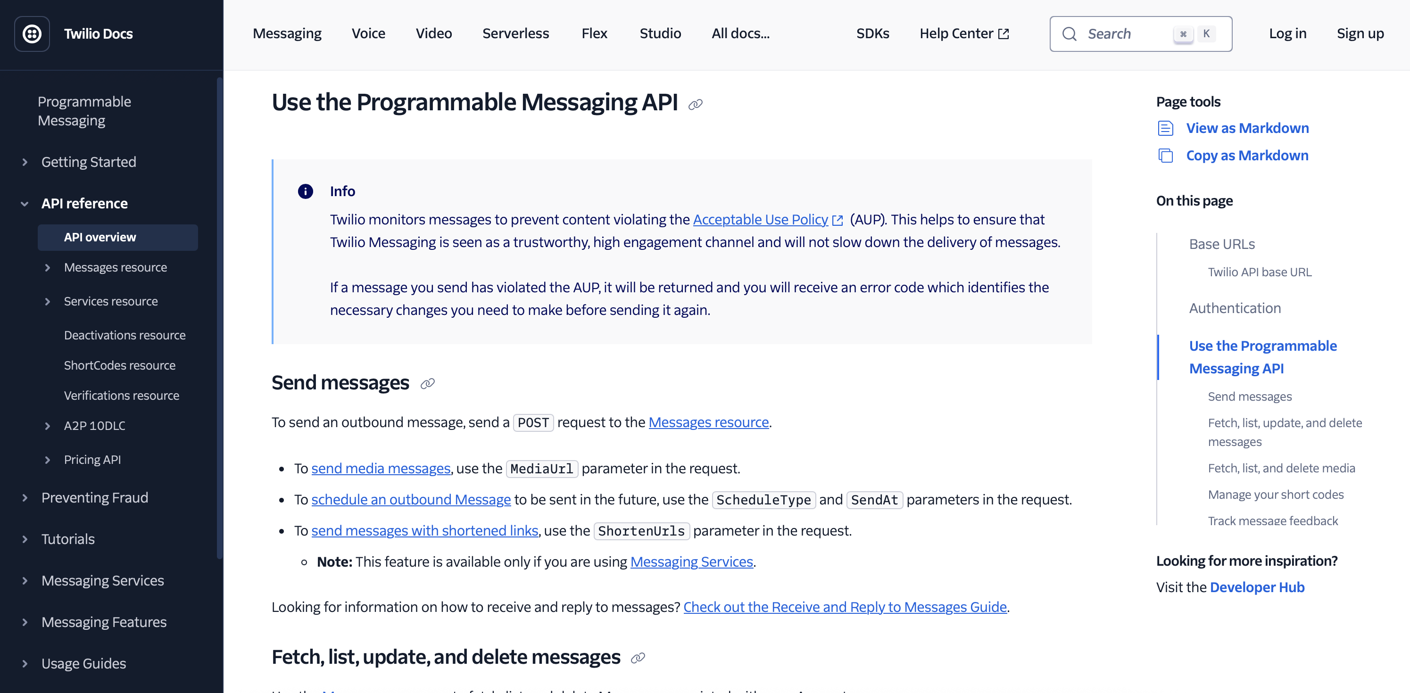Click the View as Markdown document icon

pyautogui.click(x=1165, y=129)
